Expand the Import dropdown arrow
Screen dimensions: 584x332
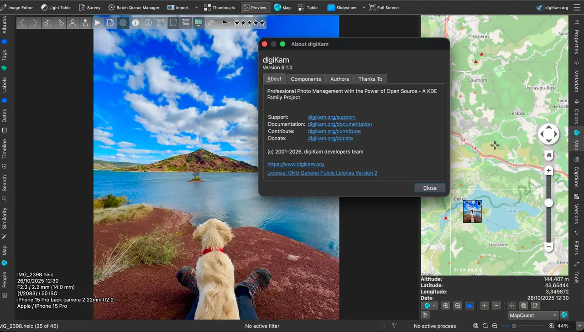pos(196,8)
